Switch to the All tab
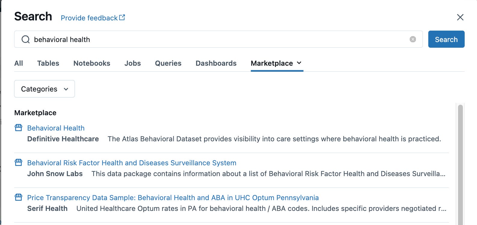The height and width of the screenshot is (225, 477). coord(19,63)
